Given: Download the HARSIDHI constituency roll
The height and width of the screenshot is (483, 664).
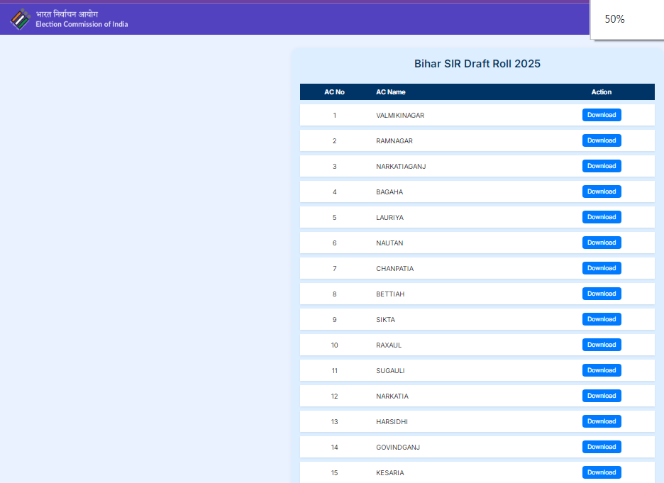Looking at the screenshot, I should click(601, 421).
